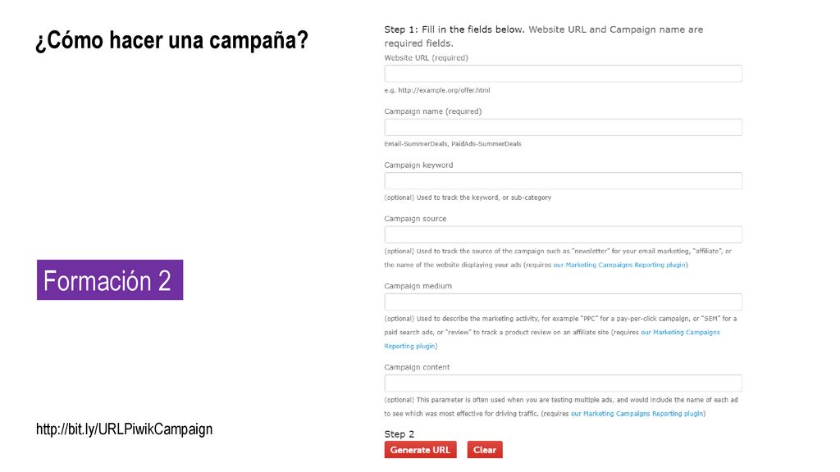Click the Email-SummerDeals example hint text
840x472 pixels.
[453, 144]
